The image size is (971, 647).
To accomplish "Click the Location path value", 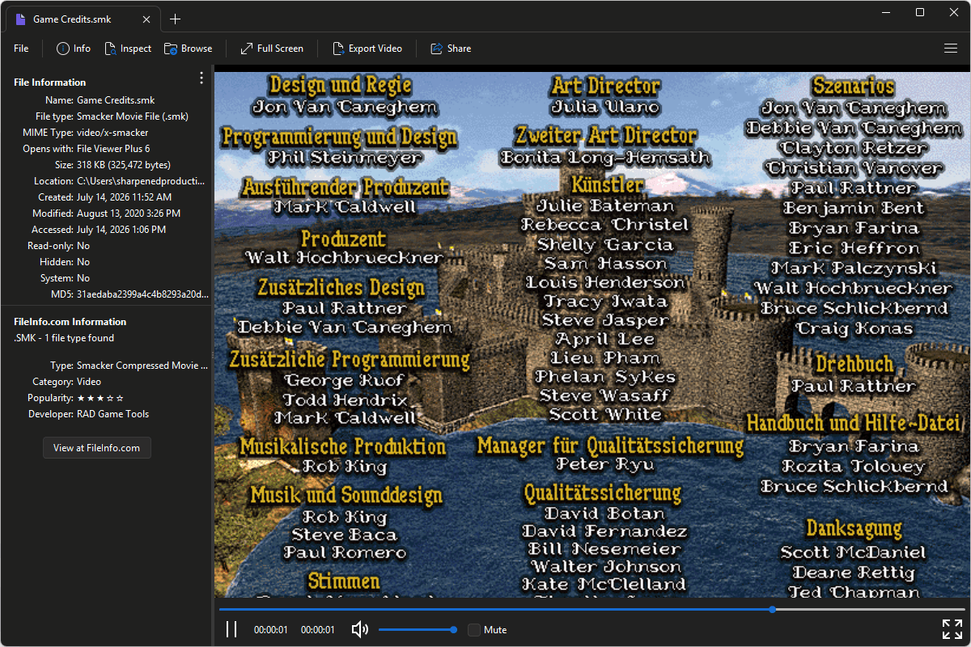I will pyautogui.click(x=141, y=181).
